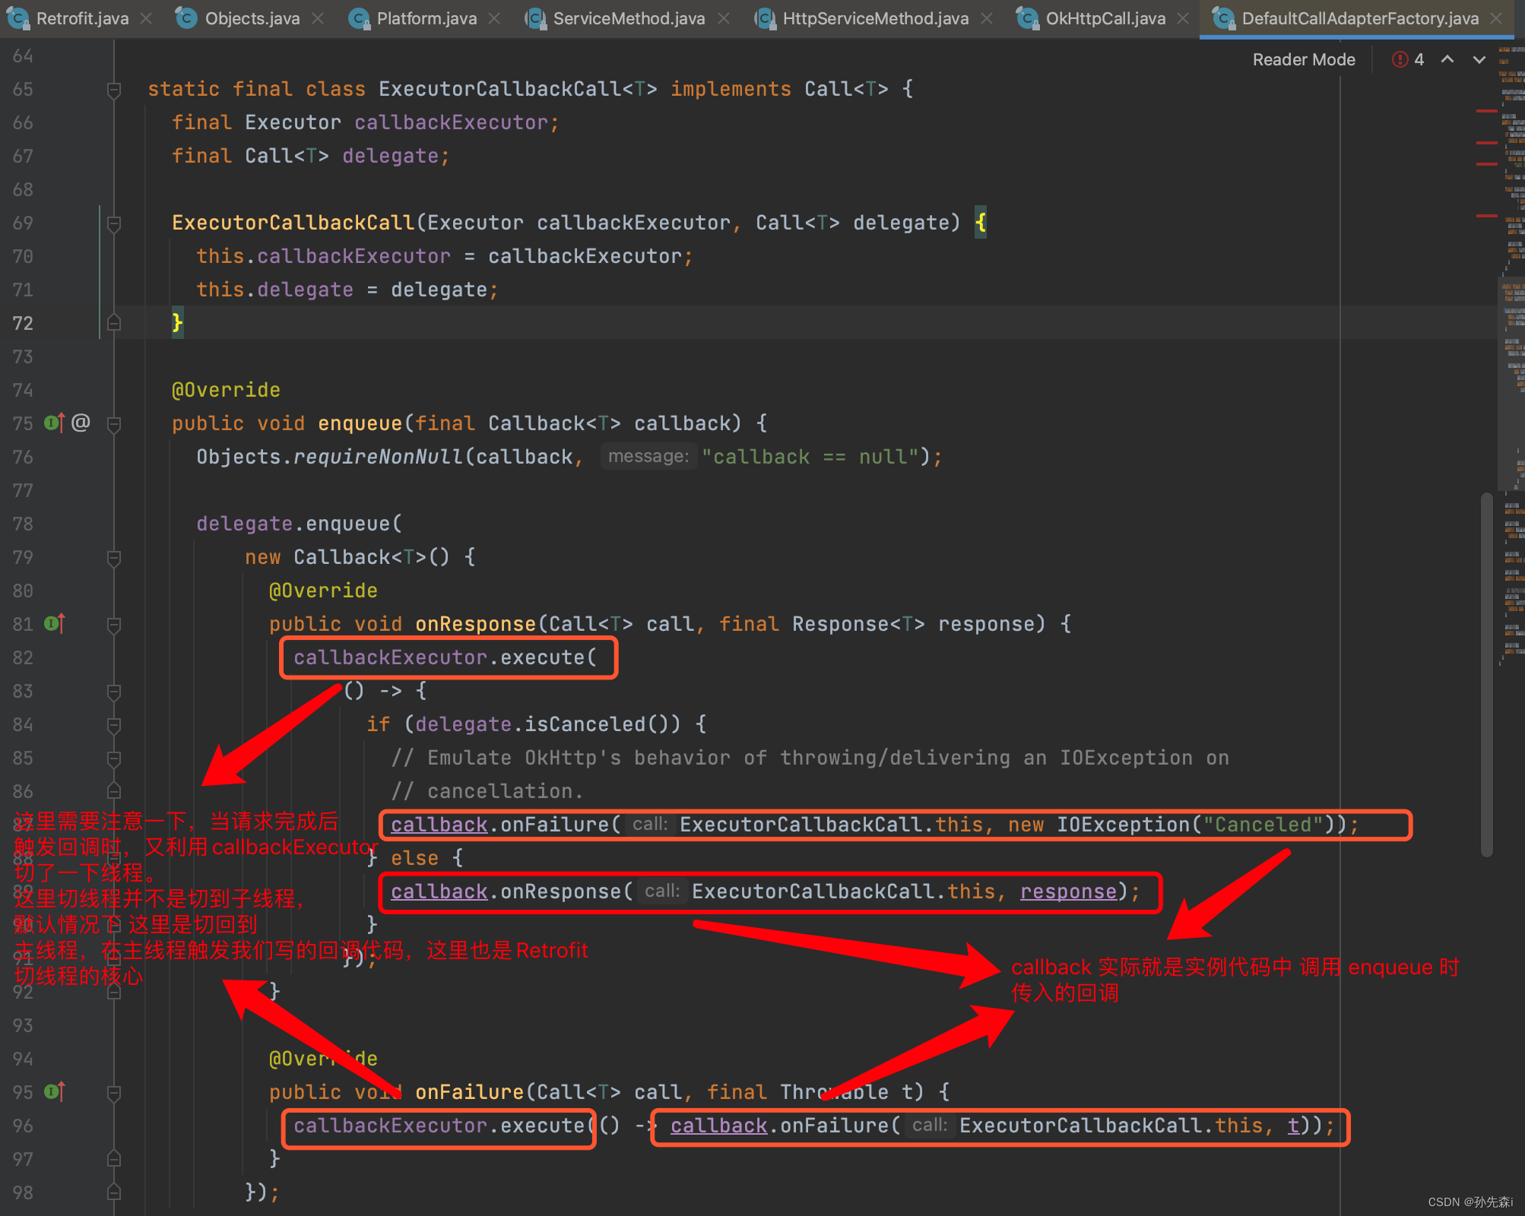
Task: Close the OkHttpCall.java tab
Action: pyautogui.click(x=1183, y=18)
